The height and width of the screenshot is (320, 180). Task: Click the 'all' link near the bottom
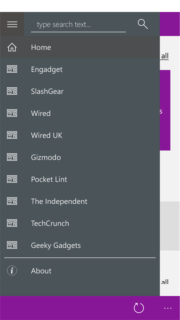pyautogui.click(x=165, y=282)
